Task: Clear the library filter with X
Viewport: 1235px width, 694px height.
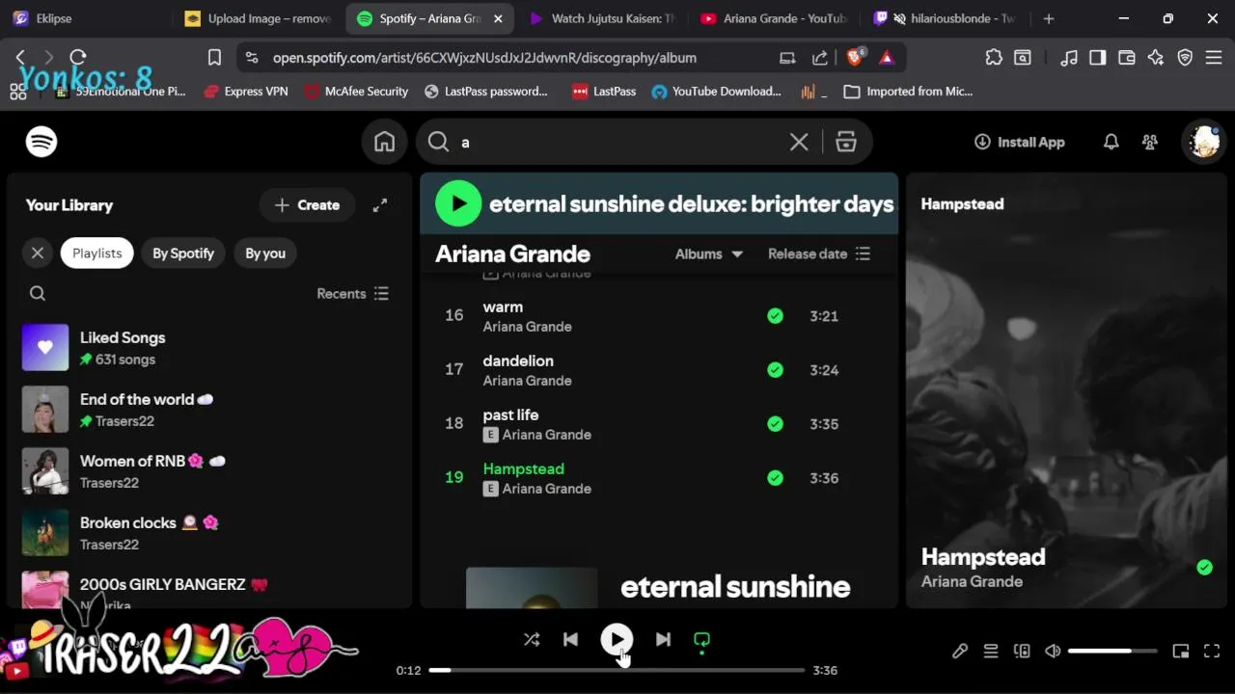Action: (38, 253)
